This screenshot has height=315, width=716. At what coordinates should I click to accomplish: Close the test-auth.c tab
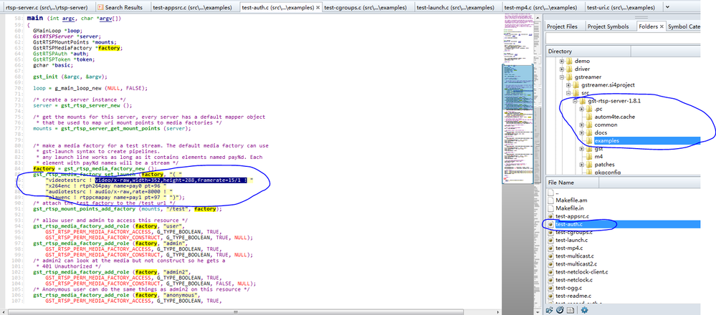click(318, 8)
